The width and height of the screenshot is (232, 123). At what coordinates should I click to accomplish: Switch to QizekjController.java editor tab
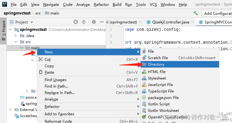pyautogui.click(x=170, y=22)
